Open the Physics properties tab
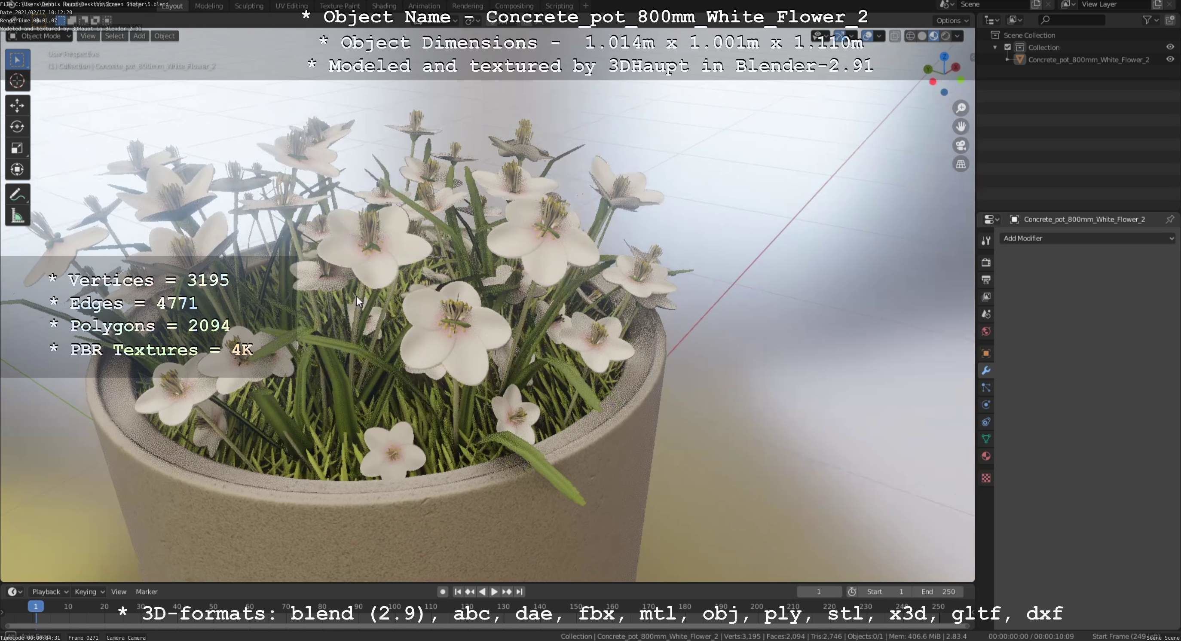Image resolution: width=1181 pixels, height=641 pixels. (986, 405)
